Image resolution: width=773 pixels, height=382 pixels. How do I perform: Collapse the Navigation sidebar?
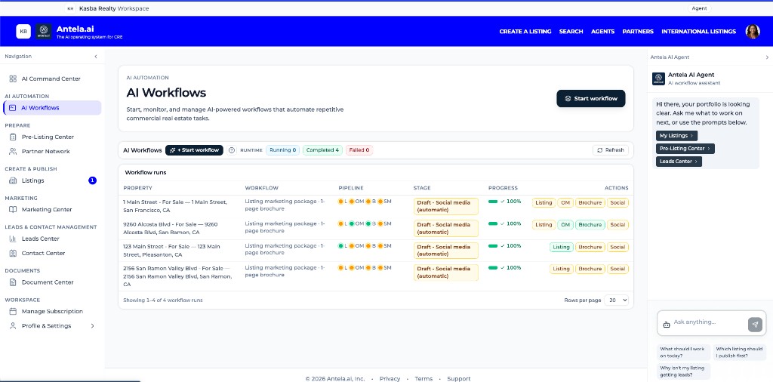pyautogui.click(x=96, y=57)
